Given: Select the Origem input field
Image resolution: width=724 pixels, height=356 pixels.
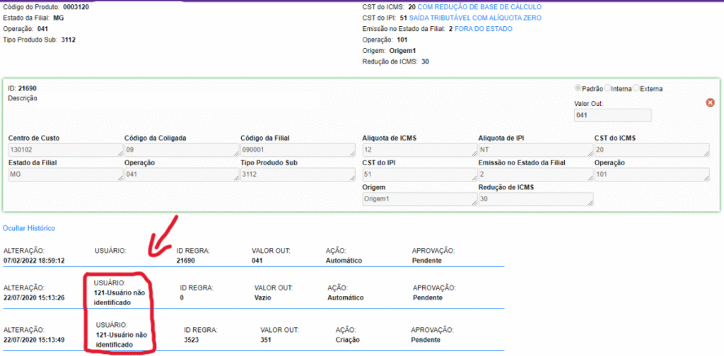Looking at the screenshot, I should (x=418, y=199).
